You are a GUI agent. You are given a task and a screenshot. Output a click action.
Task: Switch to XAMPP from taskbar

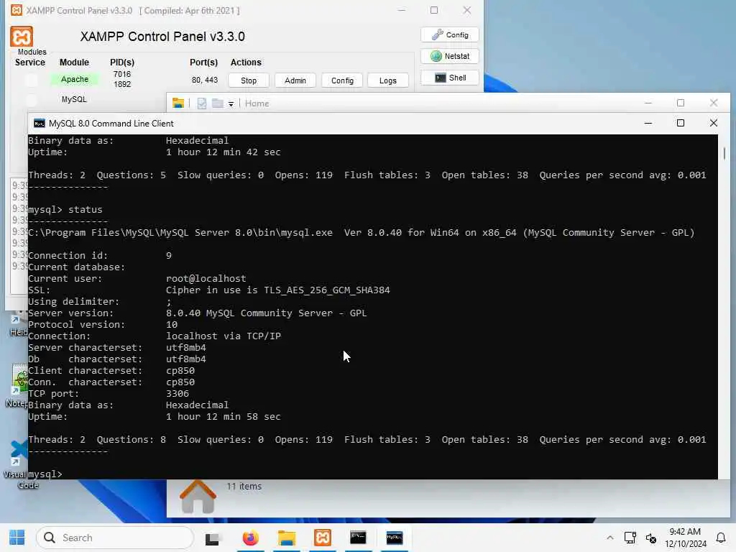pos(323,538)
